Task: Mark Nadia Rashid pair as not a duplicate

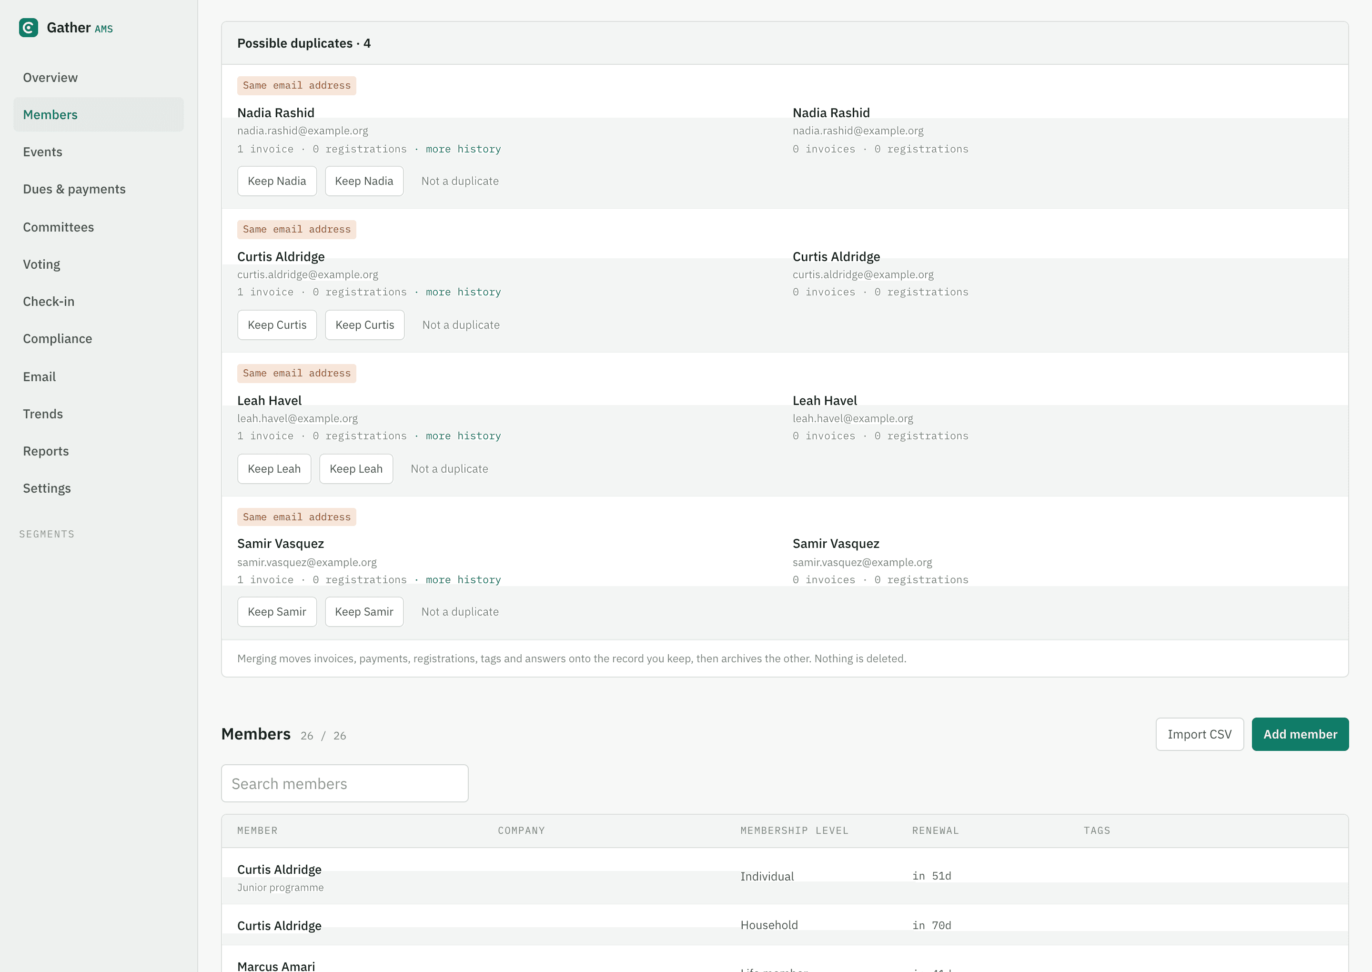Action: tap(460, 181)
